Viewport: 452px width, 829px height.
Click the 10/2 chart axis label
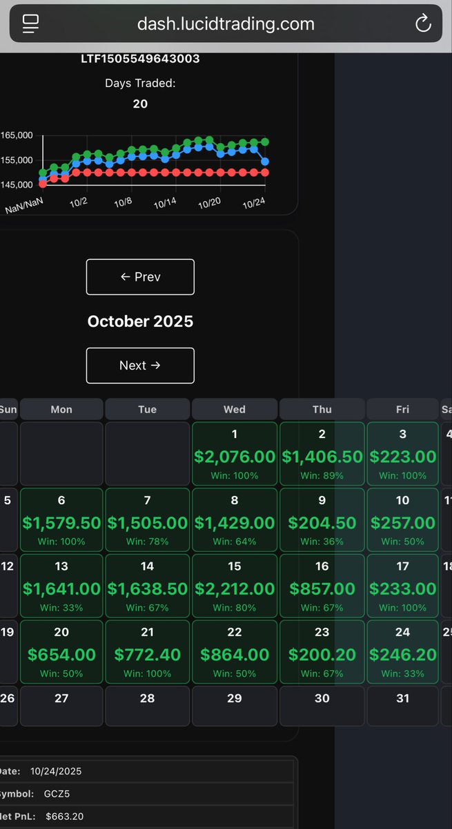pyautogui.click(x=79, y=202)
